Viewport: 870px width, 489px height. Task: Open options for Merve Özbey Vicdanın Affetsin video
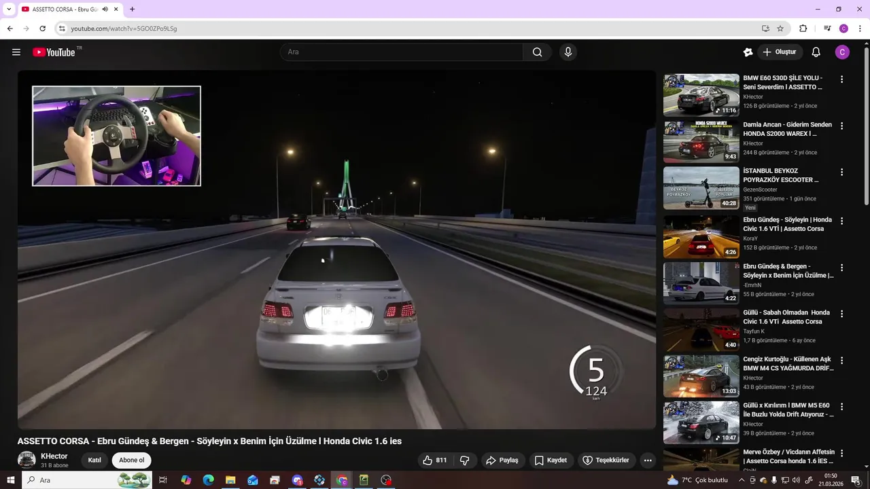point(841,453)
